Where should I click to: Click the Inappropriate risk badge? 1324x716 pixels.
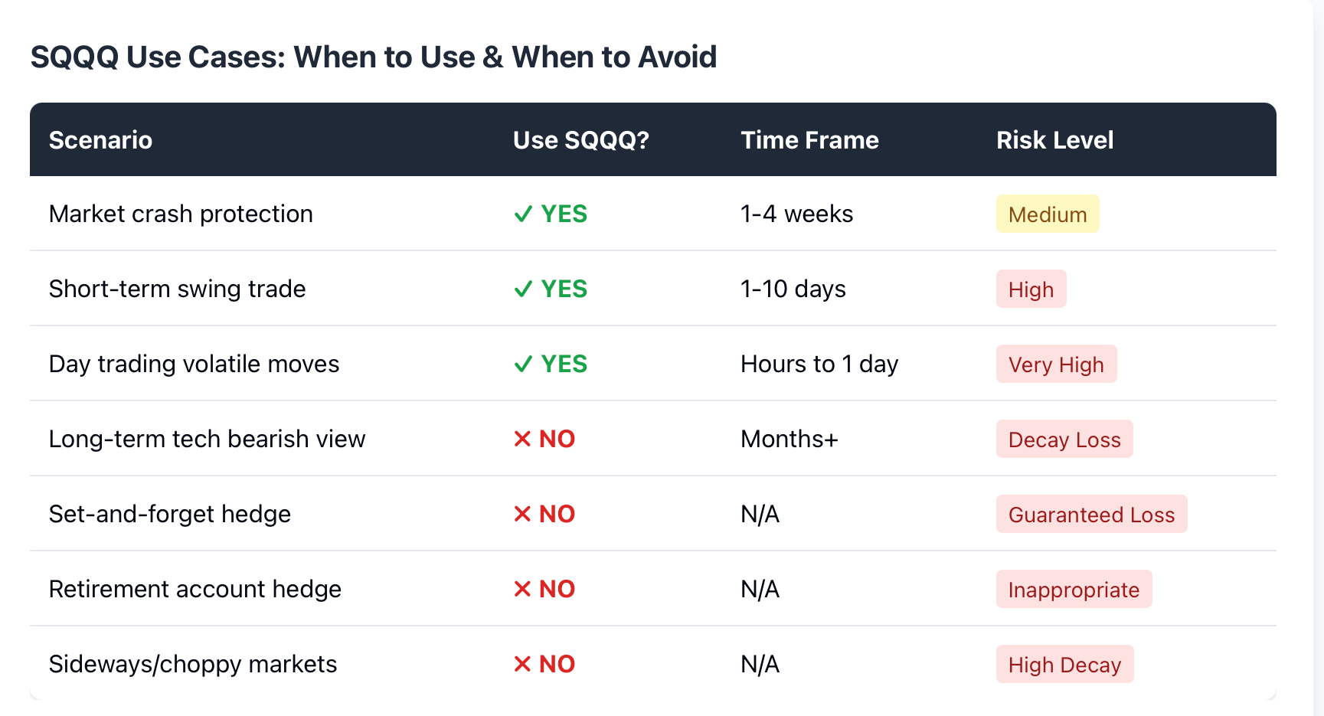coord(1074,590)
